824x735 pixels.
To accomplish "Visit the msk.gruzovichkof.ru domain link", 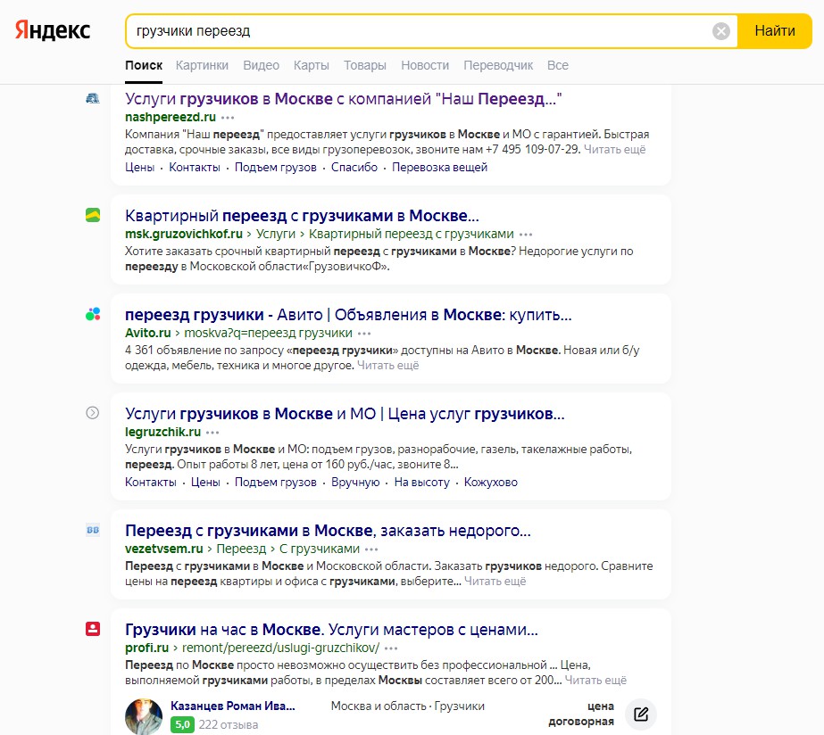I will pos(184,234).
